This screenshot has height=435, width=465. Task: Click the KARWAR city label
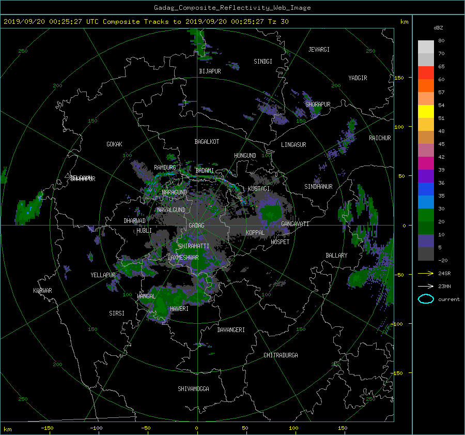42,291
